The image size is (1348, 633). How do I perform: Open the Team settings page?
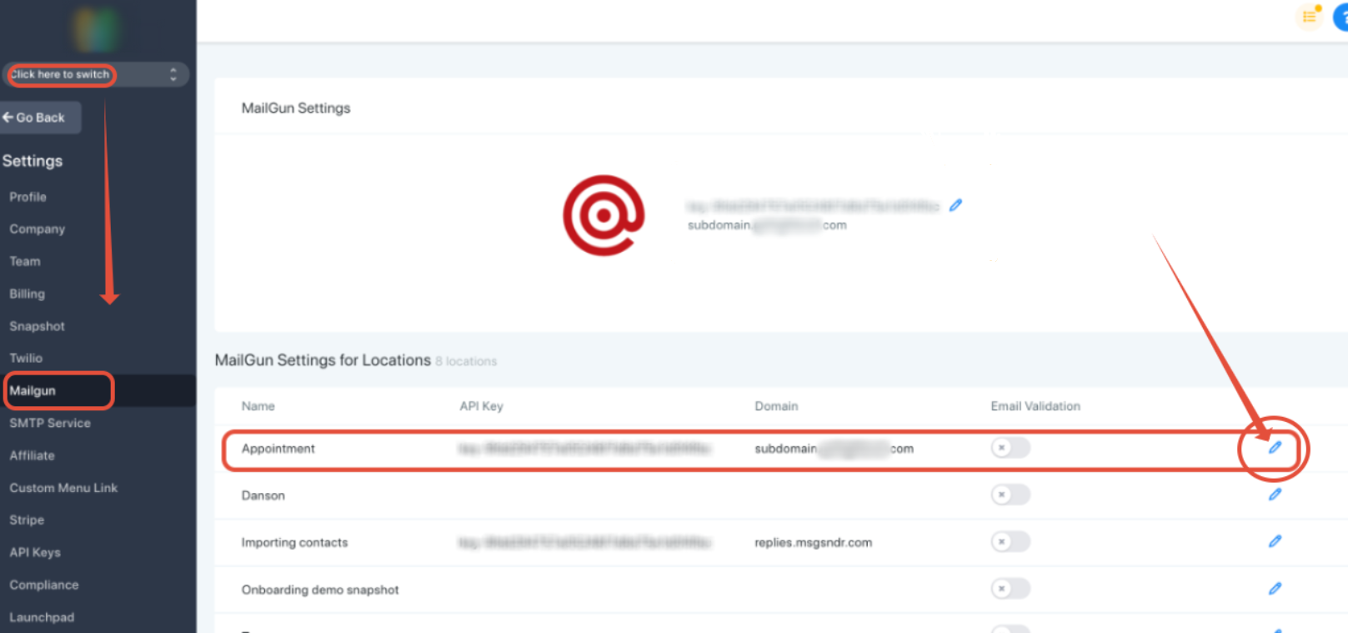click(24, 261)
